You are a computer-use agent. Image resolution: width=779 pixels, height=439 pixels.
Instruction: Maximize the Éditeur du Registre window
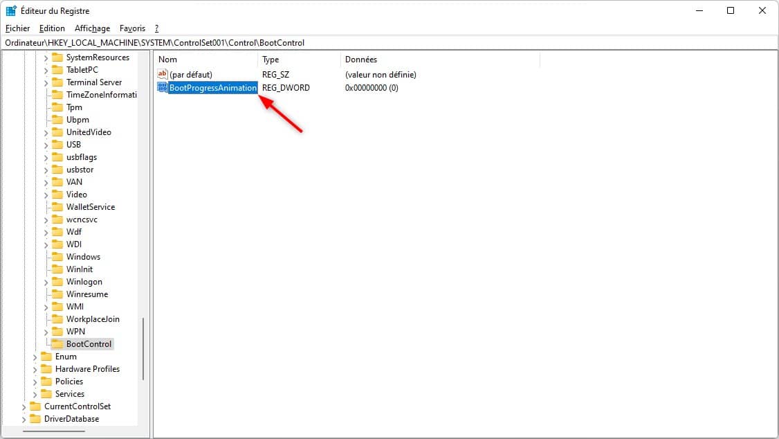click(x=731, y=10)
